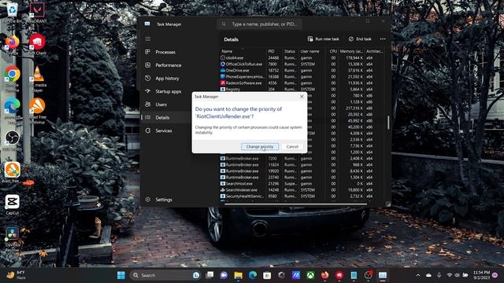This screenshot has height=283, width=504.
Task: Open Task View from taskbar
Action: [x=209, y=275]
